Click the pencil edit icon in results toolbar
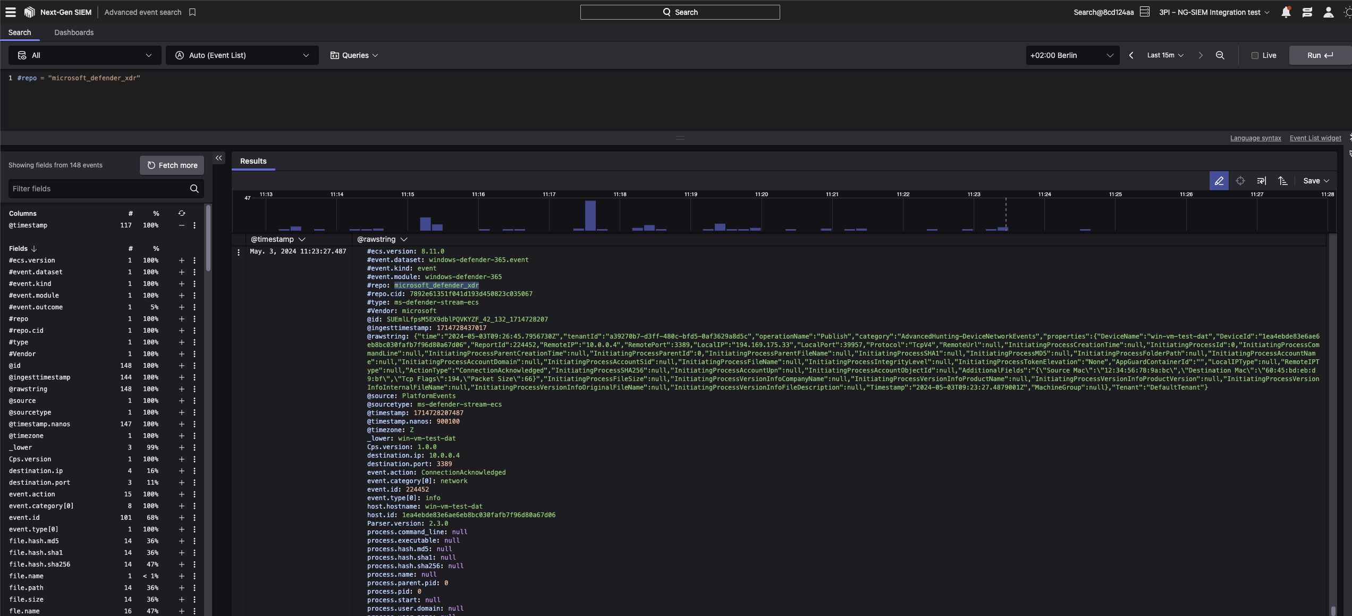This screenshot has height=616, width=1352. 1219,181
